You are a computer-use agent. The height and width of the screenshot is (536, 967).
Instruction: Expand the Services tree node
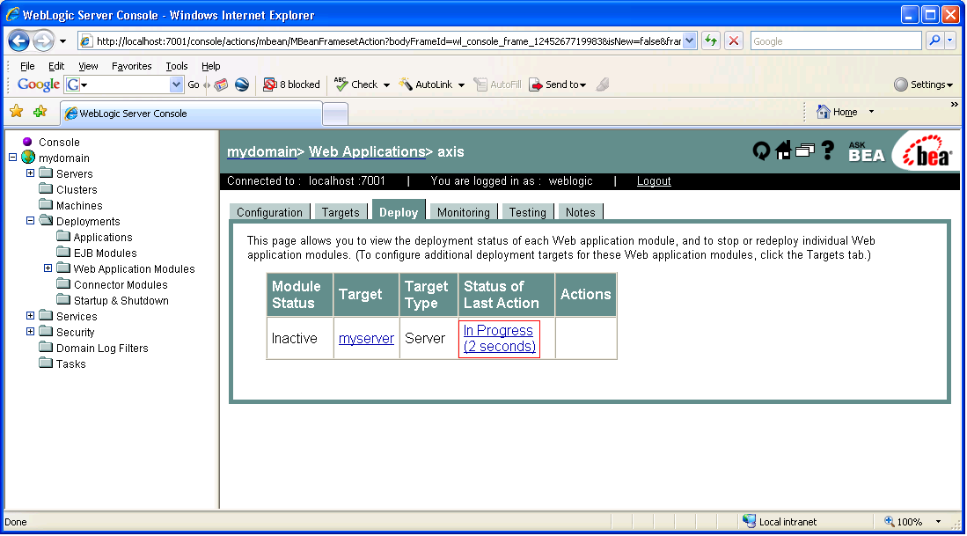click(x=30, y=315)
